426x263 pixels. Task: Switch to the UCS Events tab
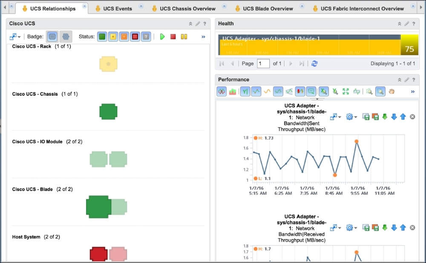118,9
